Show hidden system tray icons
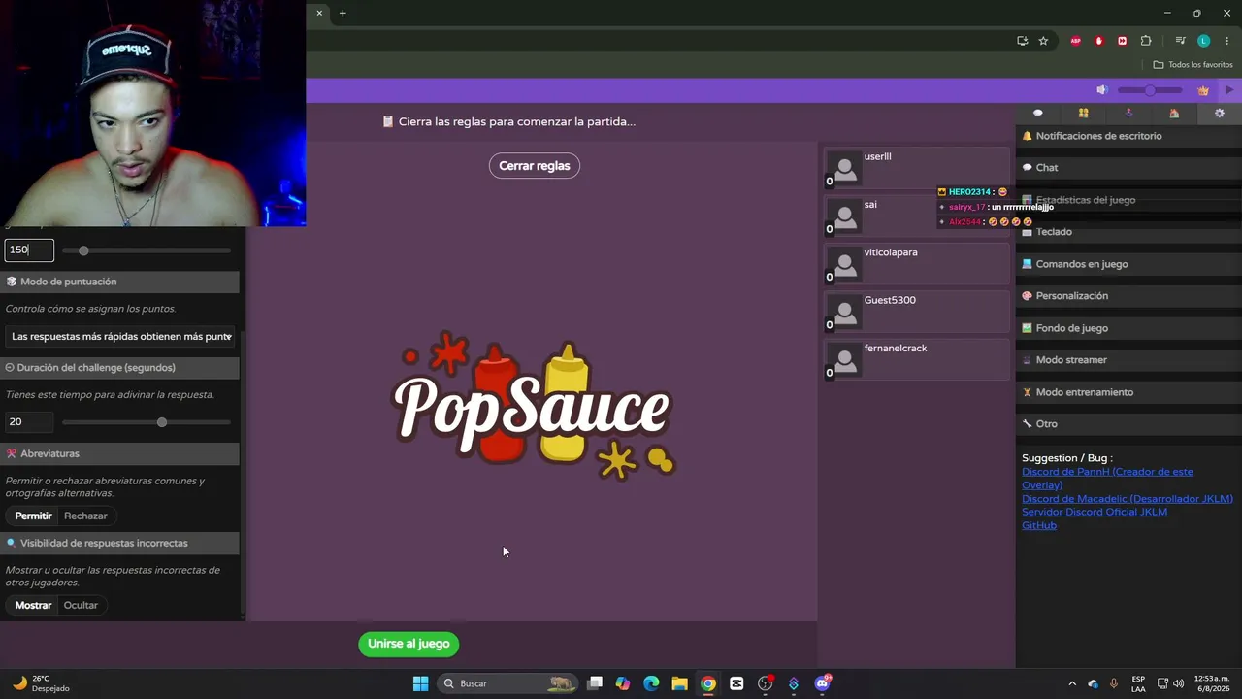1242x699 pixels. (x=1072, y=683)
